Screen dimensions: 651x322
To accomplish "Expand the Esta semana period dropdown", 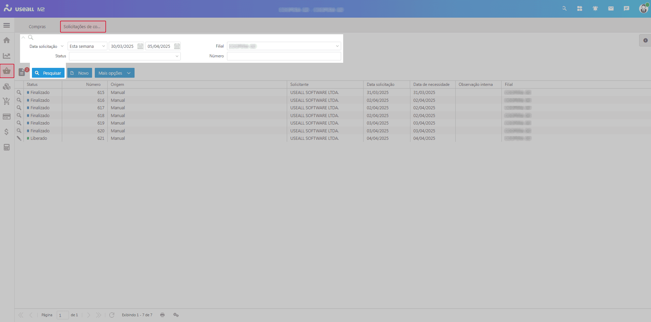I will click(x=103, y=46).
